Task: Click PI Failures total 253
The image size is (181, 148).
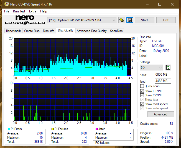Action: pos(84,142)
